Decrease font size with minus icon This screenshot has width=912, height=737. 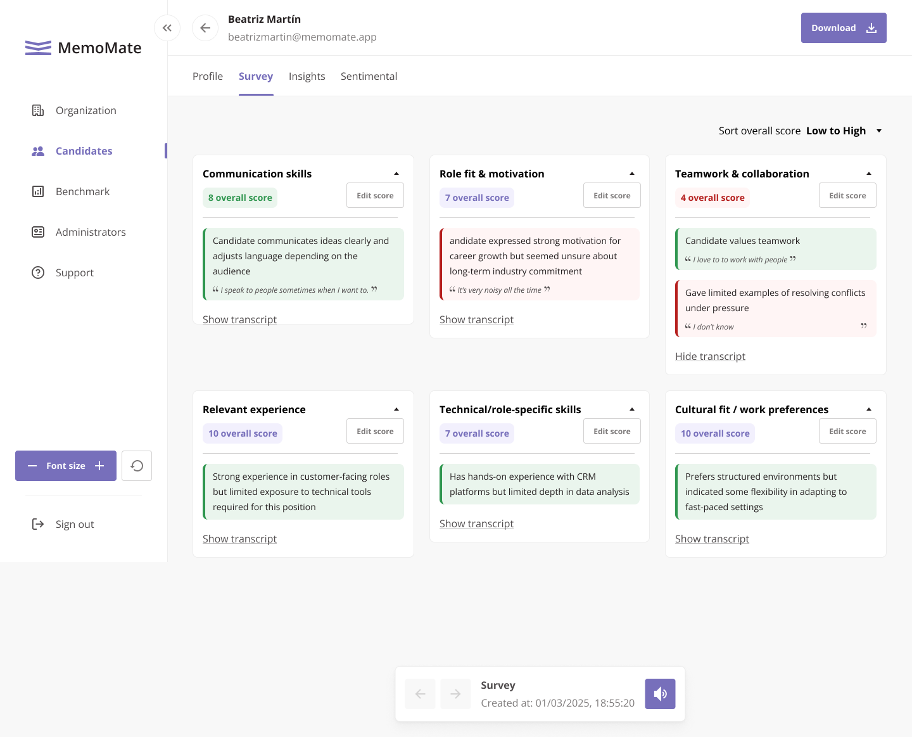(32, 466)
